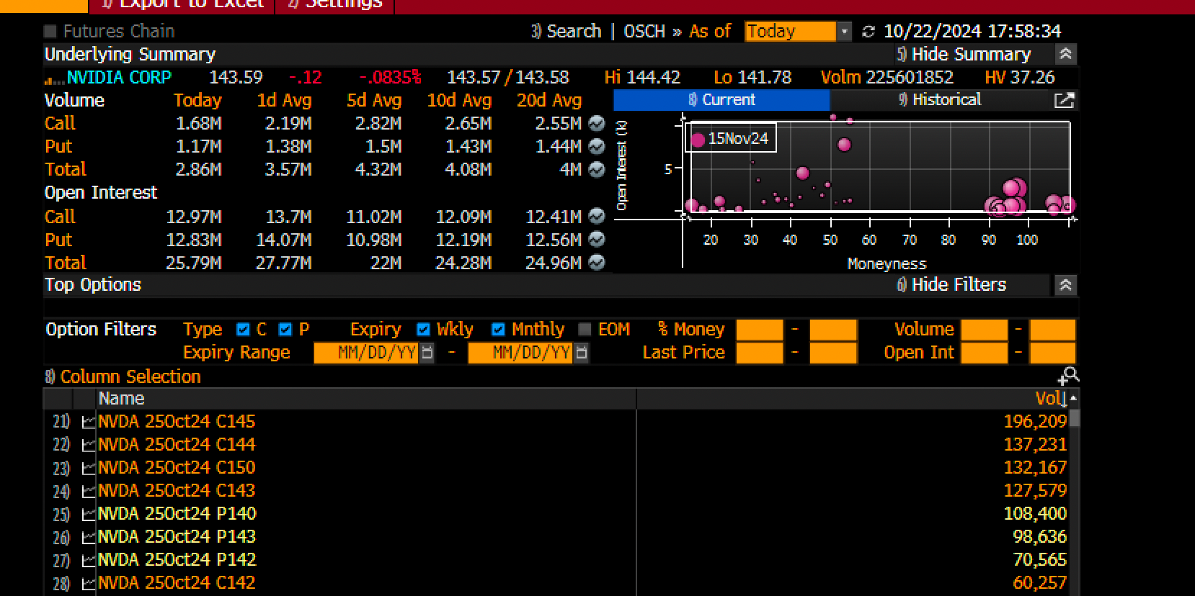The image size is (1195, 596).
Task: Open the search magnifier above the table
Action: tap(1069, 375)
